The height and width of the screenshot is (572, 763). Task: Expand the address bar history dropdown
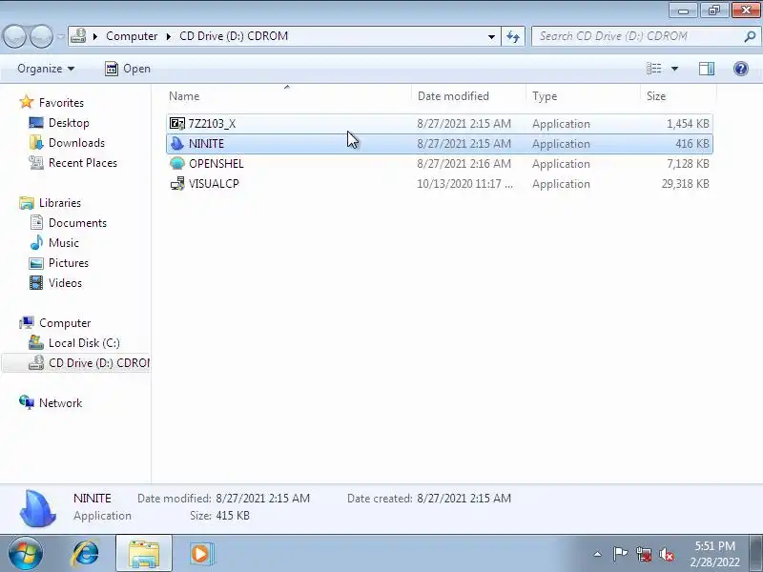coord(491,36)
